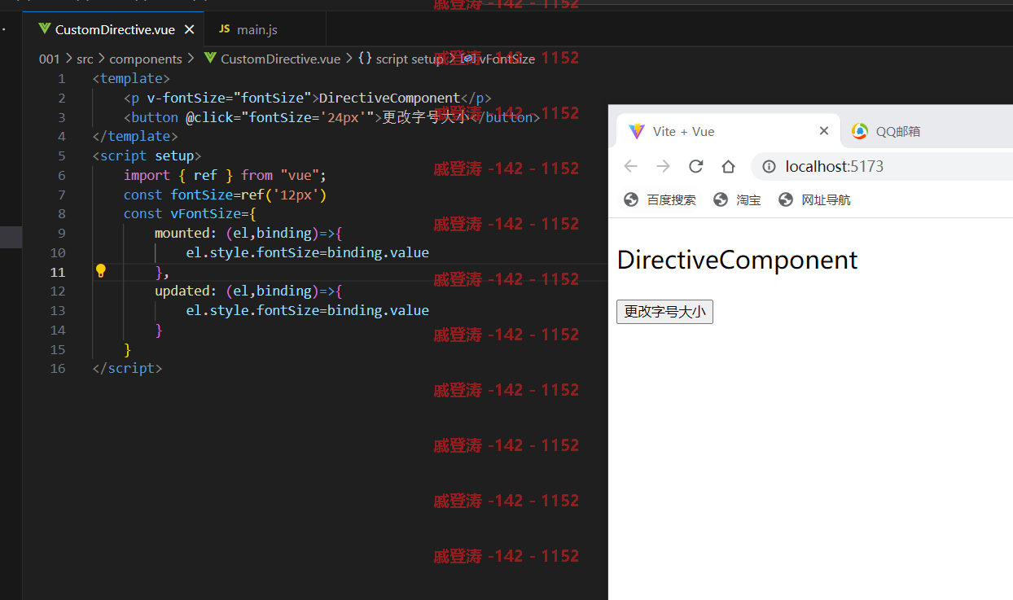Open the 百度搜索 bookmark
This screenshot has width=1013, height=600.
coord(660,199)
